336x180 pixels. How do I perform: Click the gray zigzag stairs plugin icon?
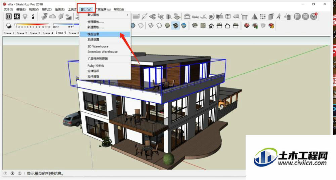click(44, 16)
